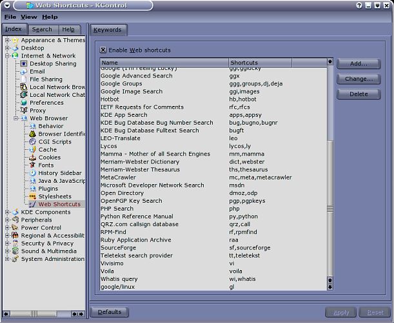Select the SourceForge list row
The height and width of the screenshot is (323, 394).
point(213,247)
